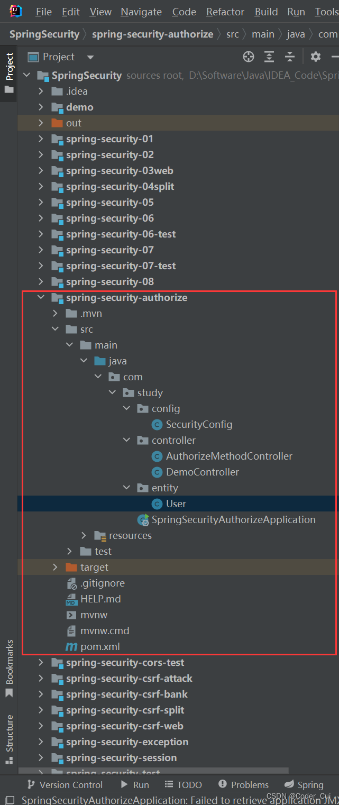Collapse the spring-security-authorize module
This screenshot has height=805, width=339.
(41, 297)
